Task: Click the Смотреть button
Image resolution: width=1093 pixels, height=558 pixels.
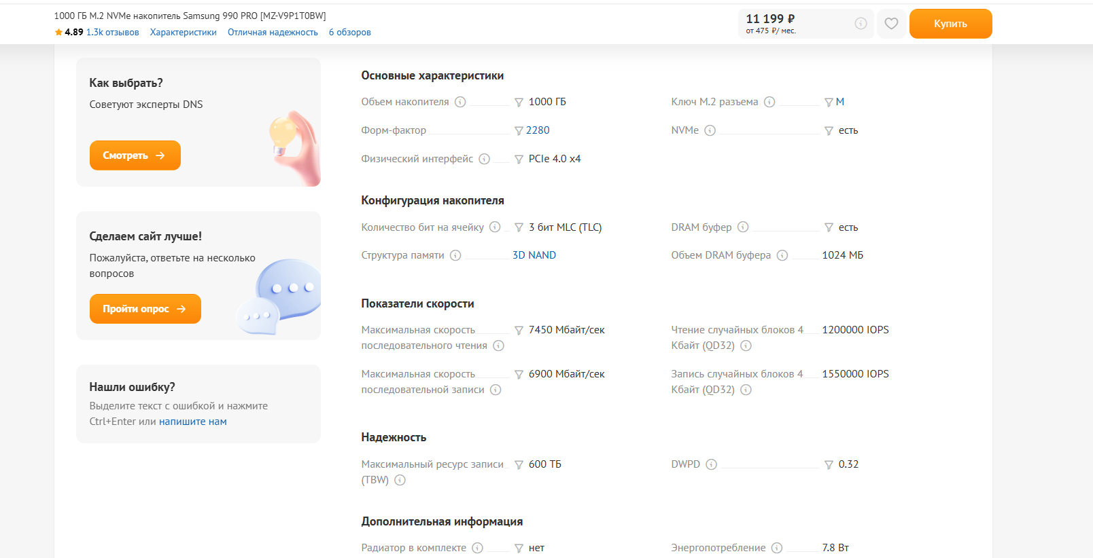Action: (x=135, y=155)
